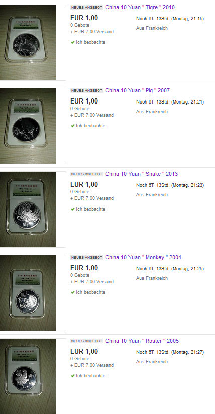Viewport: 215px width, 414px height.
Task: Click 'Ich beobachte' on Monkey listing
Action: pyautogui.click(x=90, y=292)
